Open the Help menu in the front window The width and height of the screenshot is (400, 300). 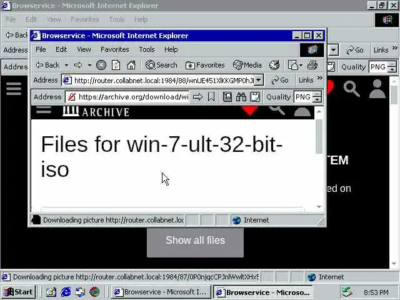(x=171, y=49)
